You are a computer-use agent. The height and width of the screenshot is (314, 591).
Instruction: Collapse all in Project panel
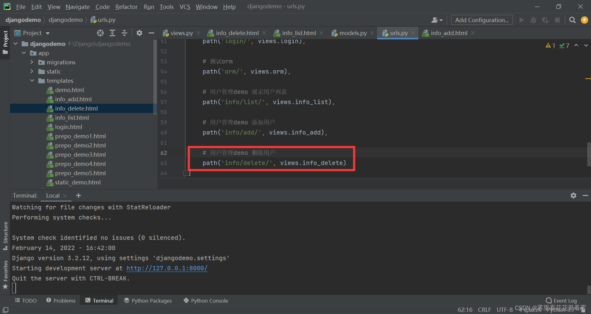[124, 33]
